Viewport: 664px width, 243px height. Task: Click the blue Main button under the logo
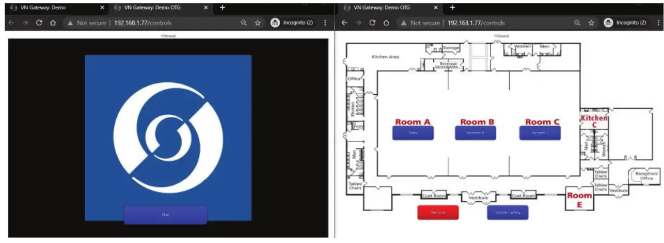[166, 215]
